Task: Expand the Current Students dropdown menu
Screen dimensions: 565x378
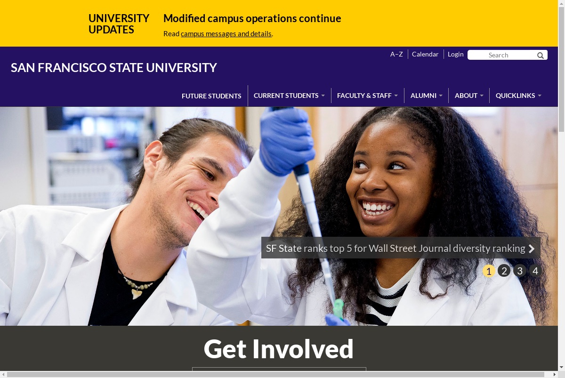Action: 289,96
